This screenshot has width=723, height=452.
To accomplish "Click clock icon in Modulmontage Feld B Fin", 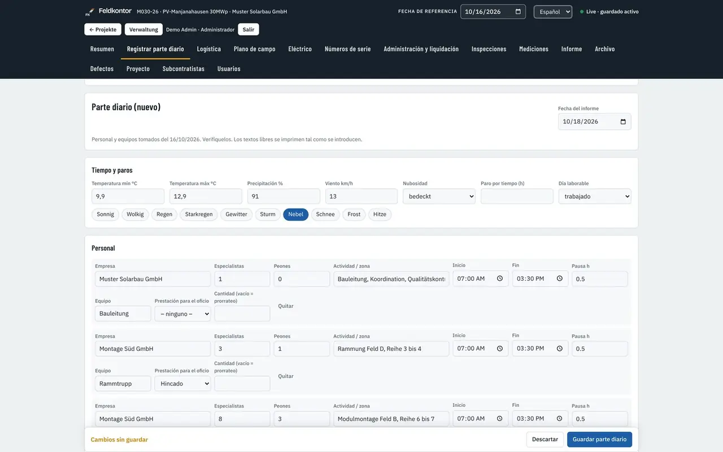I will pyautogui.click(x=560, y=419).
